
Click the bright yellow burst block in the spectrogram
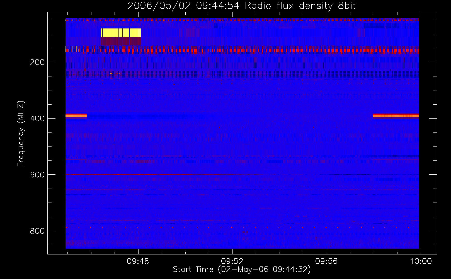(x=121, y=33)
